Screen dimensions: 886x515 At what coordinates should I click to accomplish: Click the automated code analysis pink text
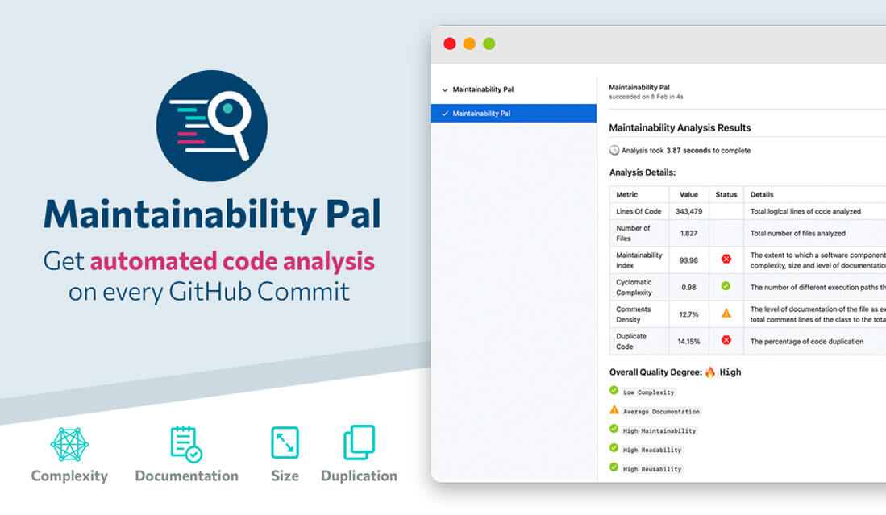pyautogui.click(x=232, y=261)
